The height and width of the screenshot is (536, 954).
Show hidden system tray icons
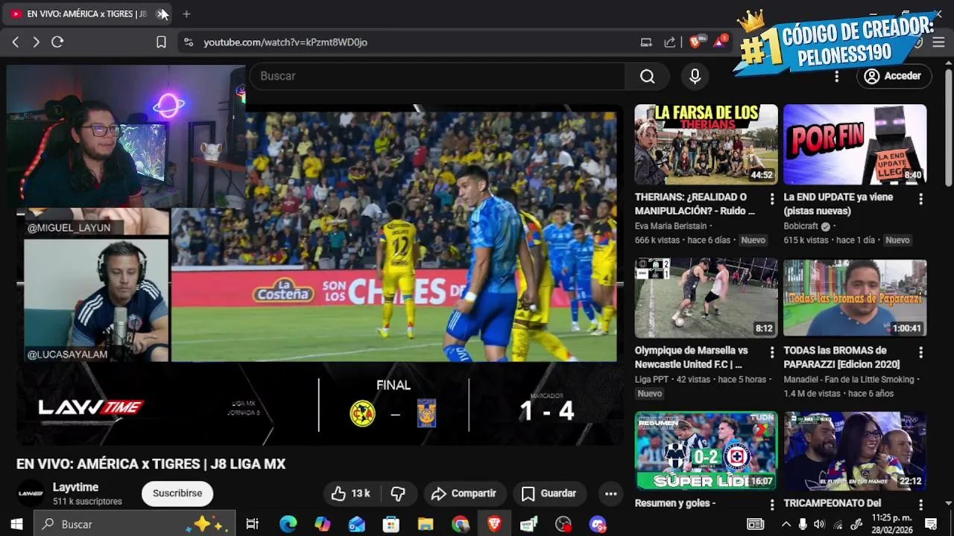pyautogui.click(x=786, y=524)
